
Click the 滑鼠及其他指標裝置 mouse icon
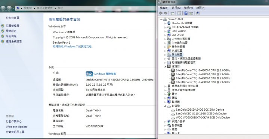pyautogui.click(x=169, y=90)
